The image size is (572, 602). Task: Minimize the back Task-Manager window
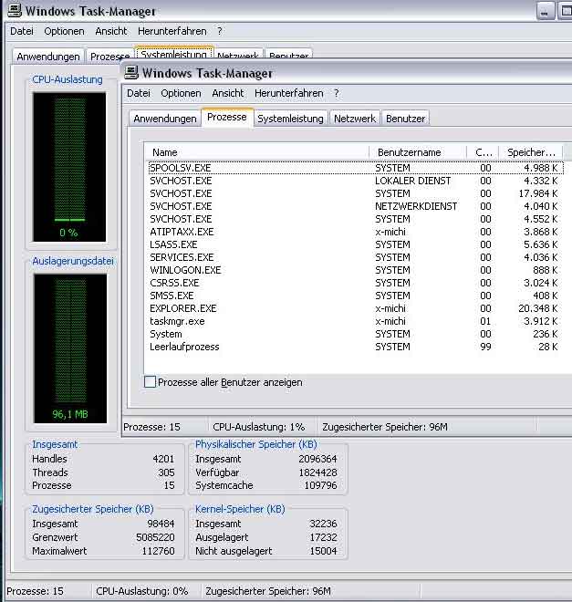(x=546, y=11)
